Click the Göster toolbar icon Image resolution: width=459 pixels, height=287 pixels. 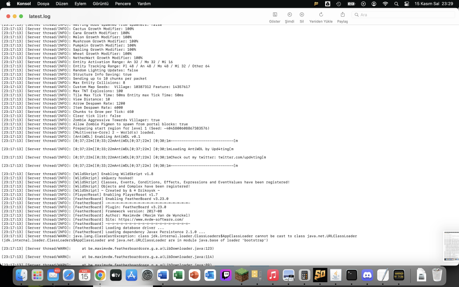click(x=275, y=15)
